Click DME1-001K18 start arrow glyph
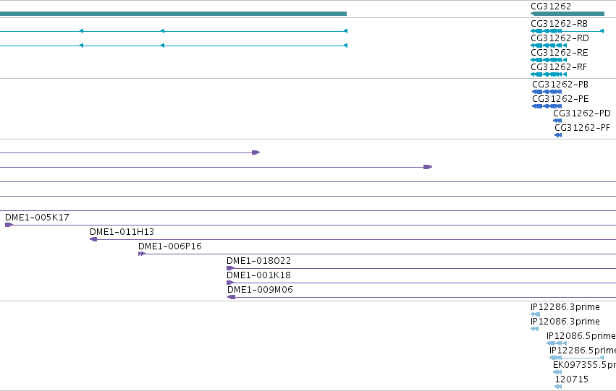This screenshot has height=391, width=616. point(231,283)
